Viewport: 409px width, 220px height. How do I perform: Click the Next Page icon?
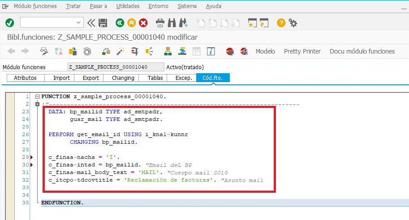click(x=224, y=23)
